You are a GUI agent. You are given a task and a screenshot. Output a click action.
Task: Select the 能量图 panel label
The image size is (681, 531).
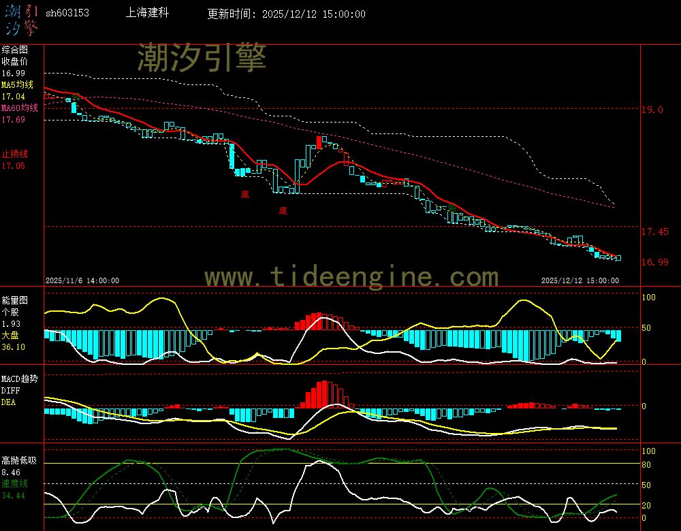pyautogui.click(x=15, y=300)
